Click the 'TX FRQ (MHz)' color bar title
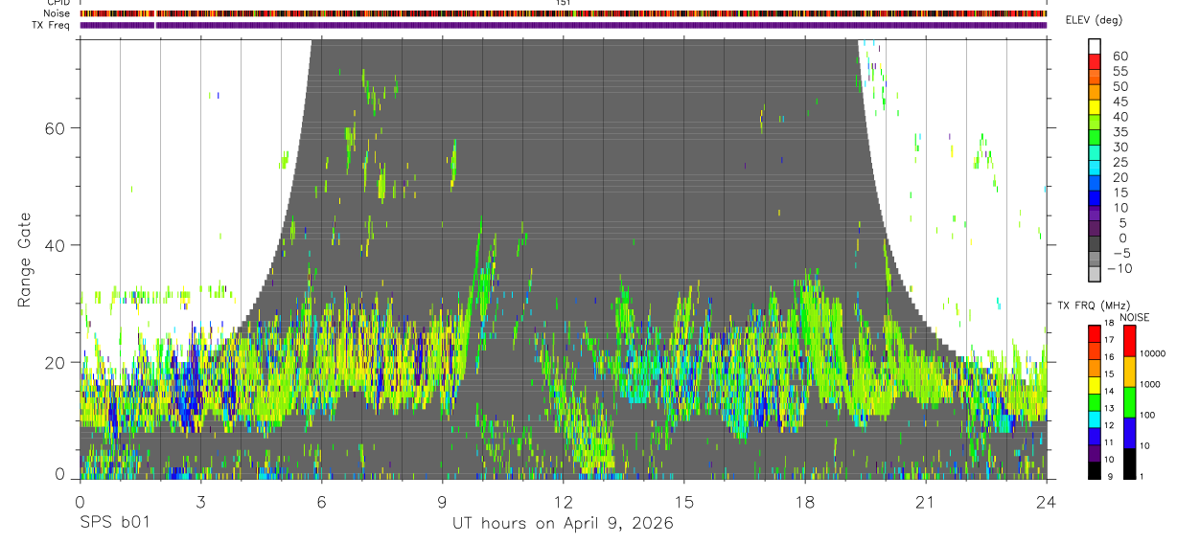The width and height of the screenshot is (1177, 543). [1093, 305]
